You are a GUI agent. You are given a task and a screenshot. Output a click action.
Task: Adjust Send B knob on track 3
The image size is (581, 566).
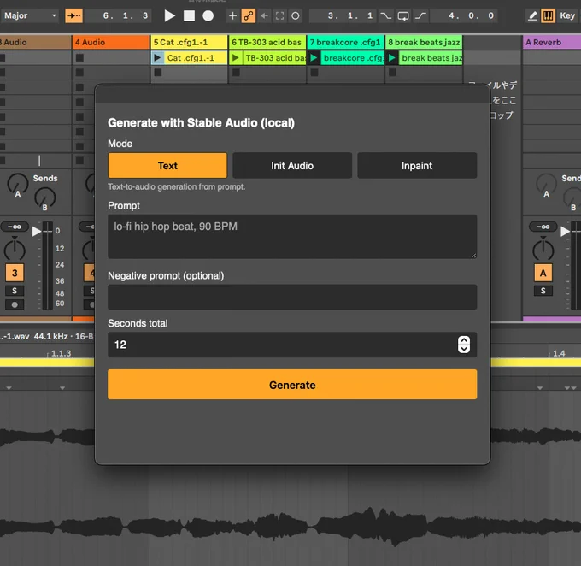pyautogui.click(x=44, y=198)
